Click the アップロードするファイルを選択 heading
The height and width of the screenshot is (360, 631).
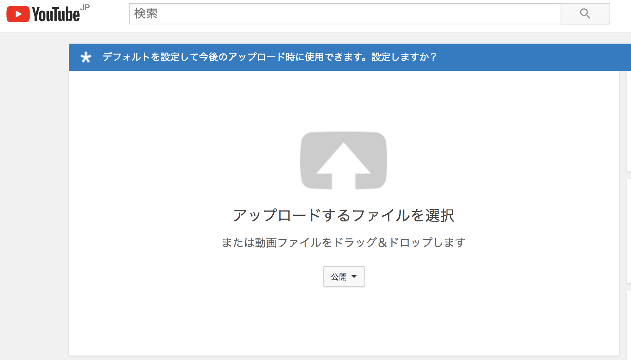(x=343, y=215)
